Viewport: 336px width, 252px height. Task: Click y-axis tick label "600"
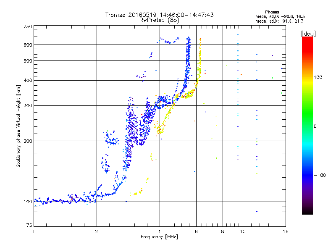coord(28,45)
